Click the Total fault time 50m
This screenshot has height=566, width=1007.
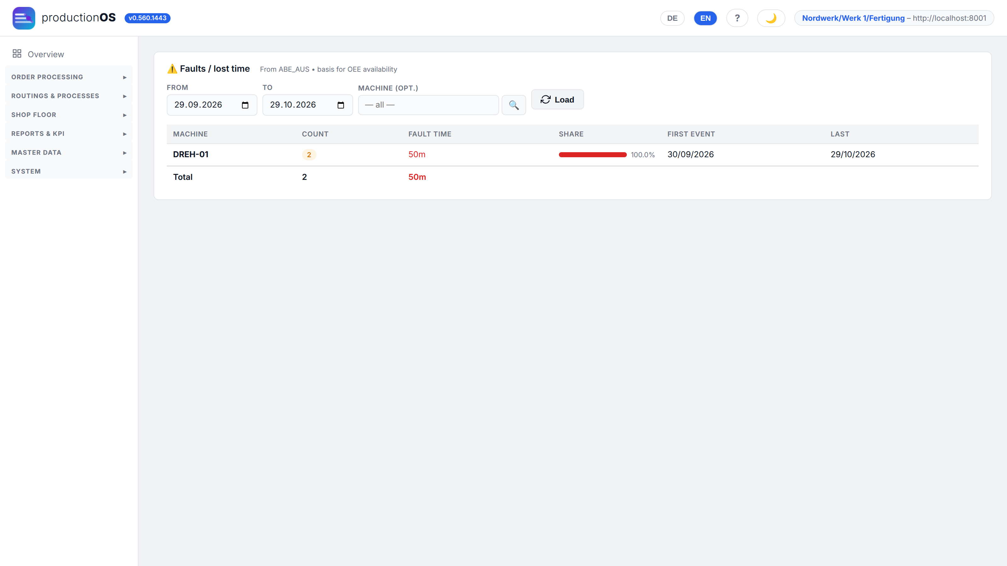(x=417, y=177)
